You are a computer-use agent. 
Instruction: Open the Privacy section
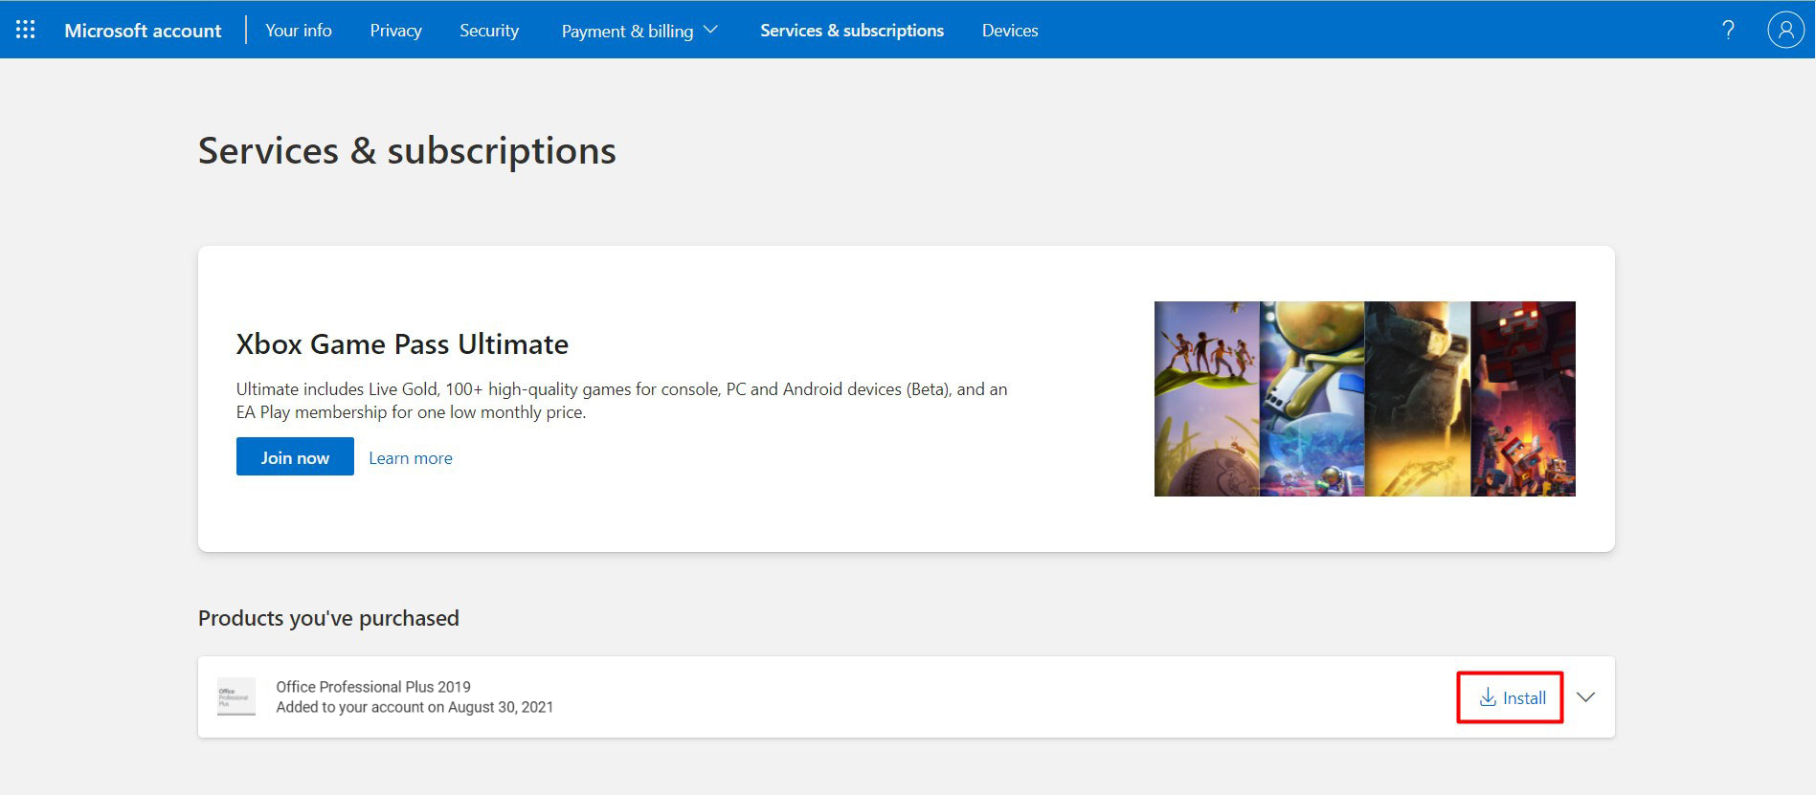pyautogui.click(x=395, y=31)
